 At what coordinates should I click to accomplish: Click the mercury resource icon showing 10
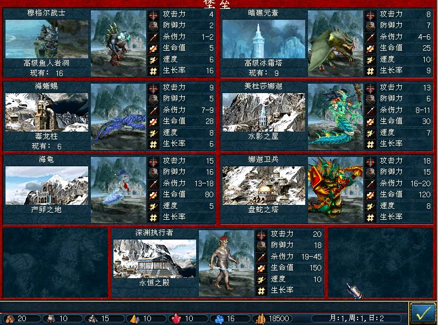pos(51,318)
